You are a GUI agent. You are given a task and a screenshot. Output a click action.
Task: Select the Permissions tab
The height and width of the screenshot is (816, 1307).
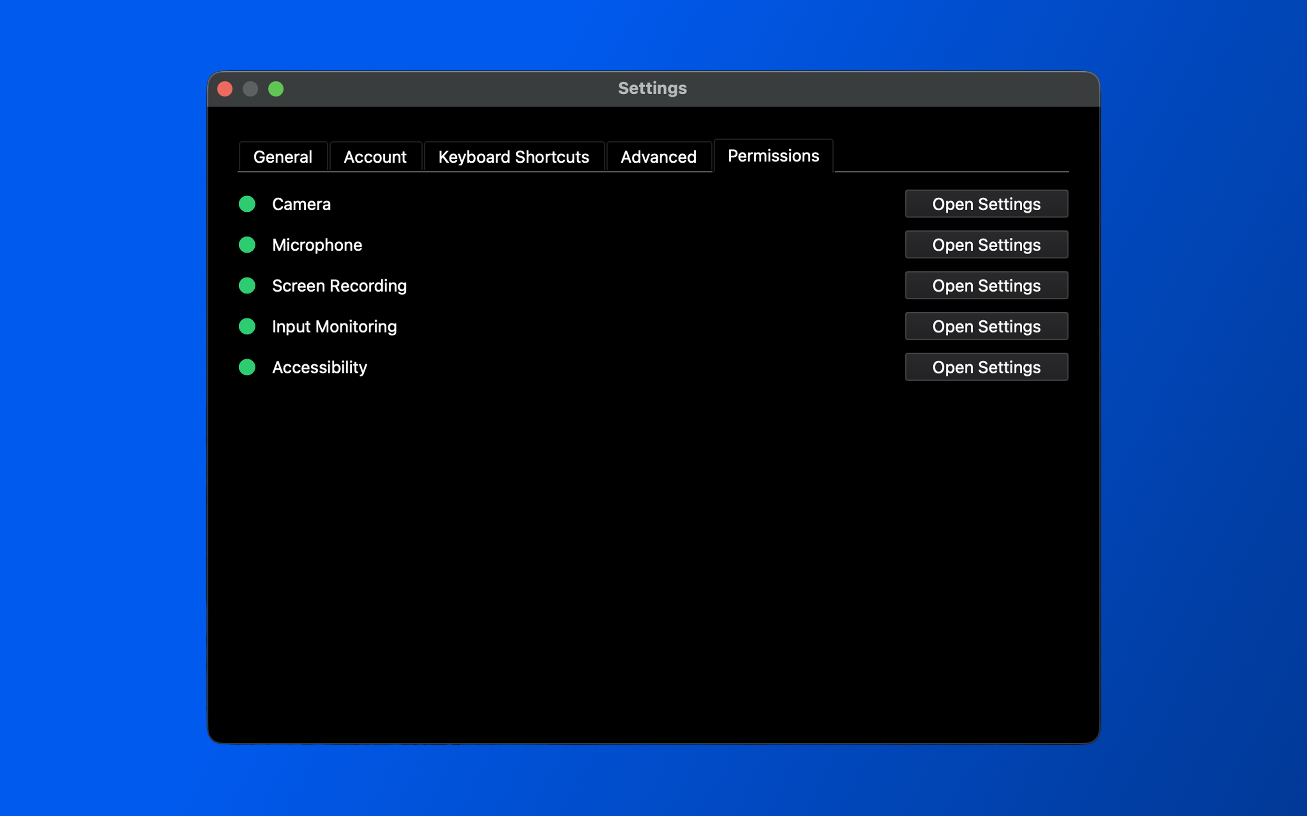pos(773,156)
